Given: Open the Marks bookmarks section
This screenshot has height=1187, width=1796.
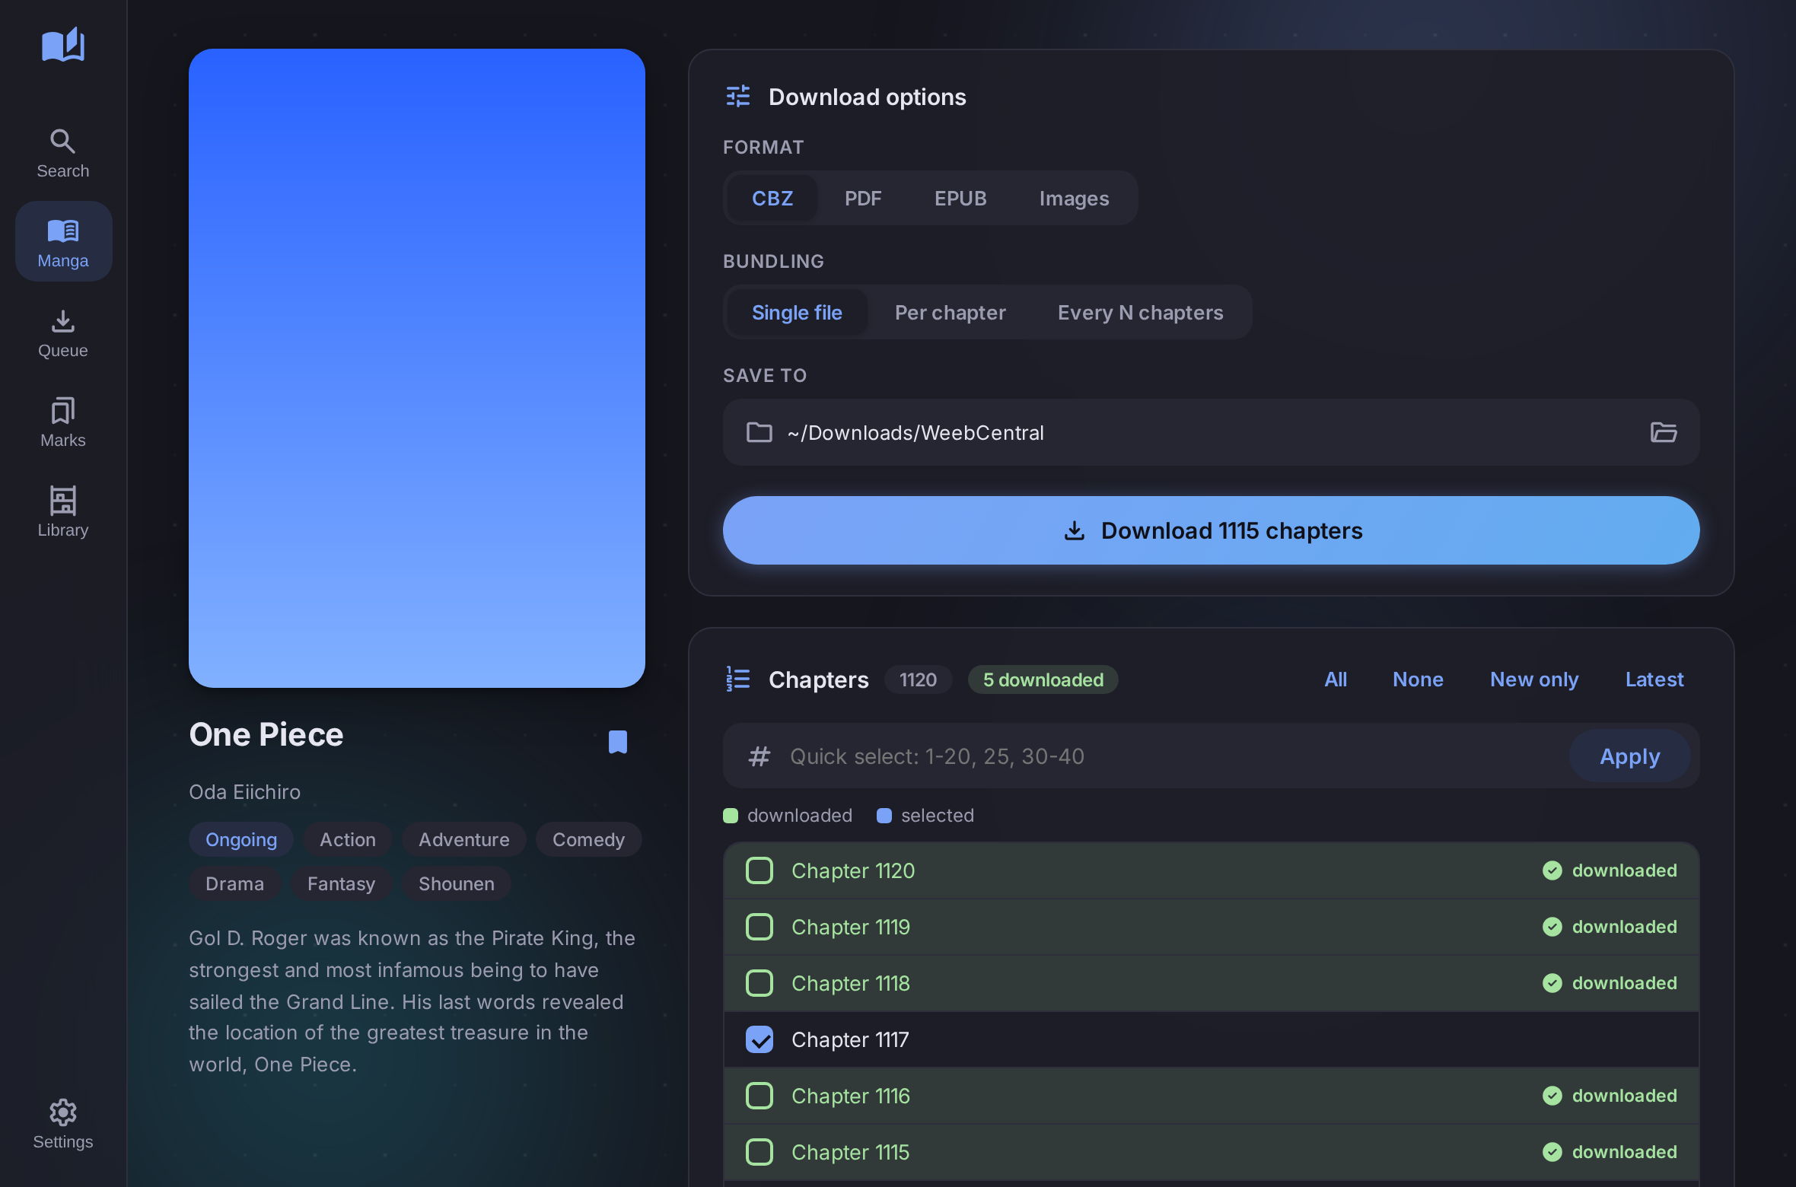Looking at the screenshot, I should 63,422.
